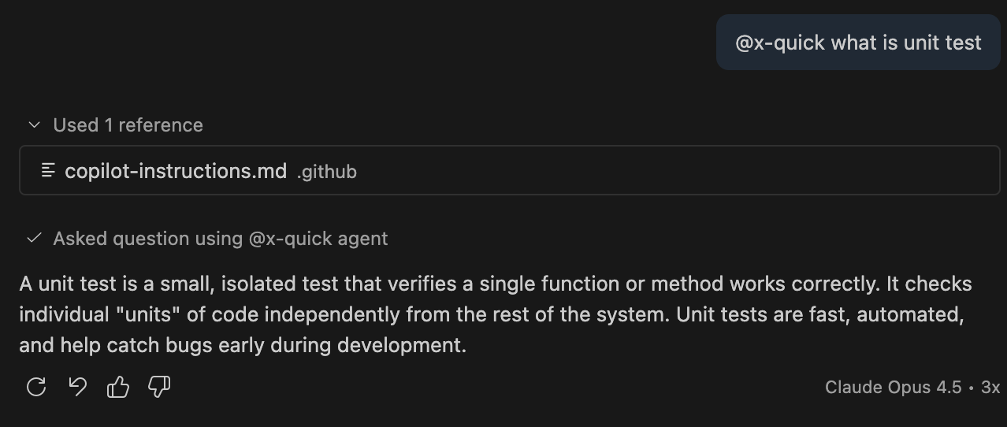Click the file icon beside copilot-instructions.md

point(49,170)
